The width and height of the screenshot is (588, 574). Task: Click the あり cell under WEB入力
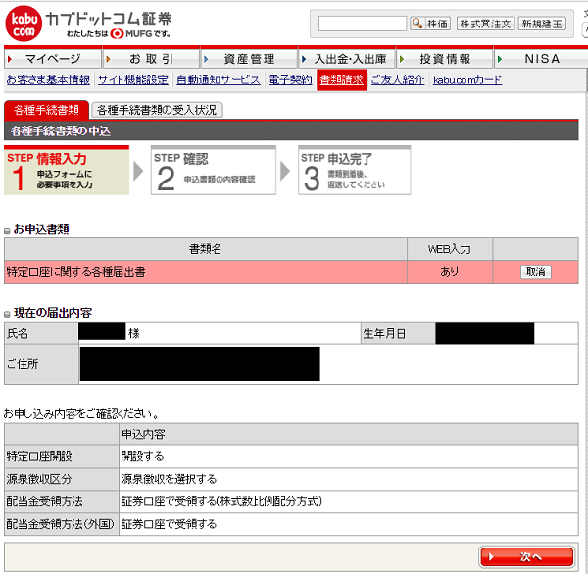450,272
